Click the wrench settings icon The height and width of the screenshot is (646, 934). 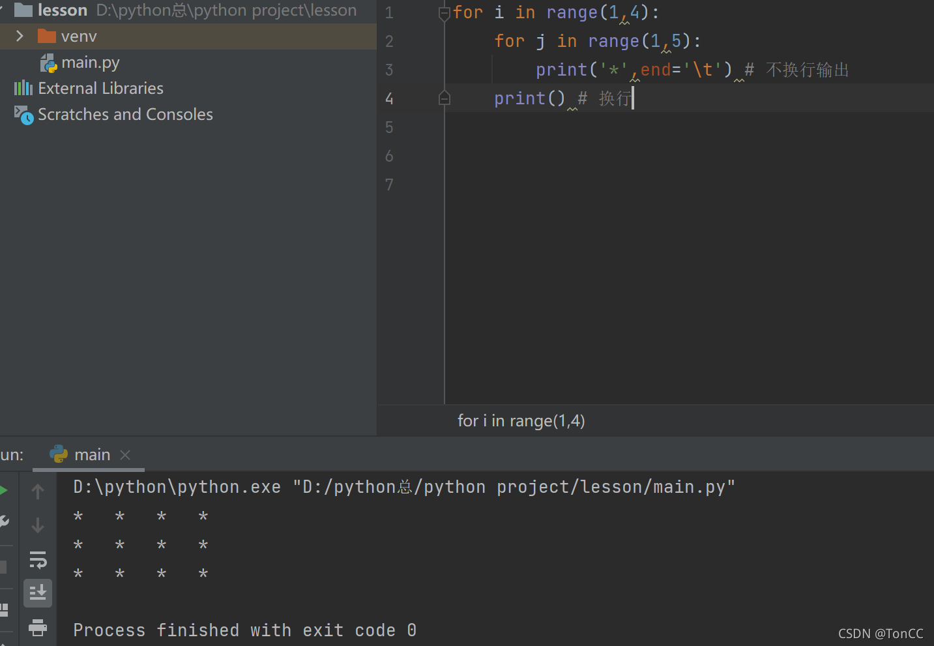tap(4, 521)
